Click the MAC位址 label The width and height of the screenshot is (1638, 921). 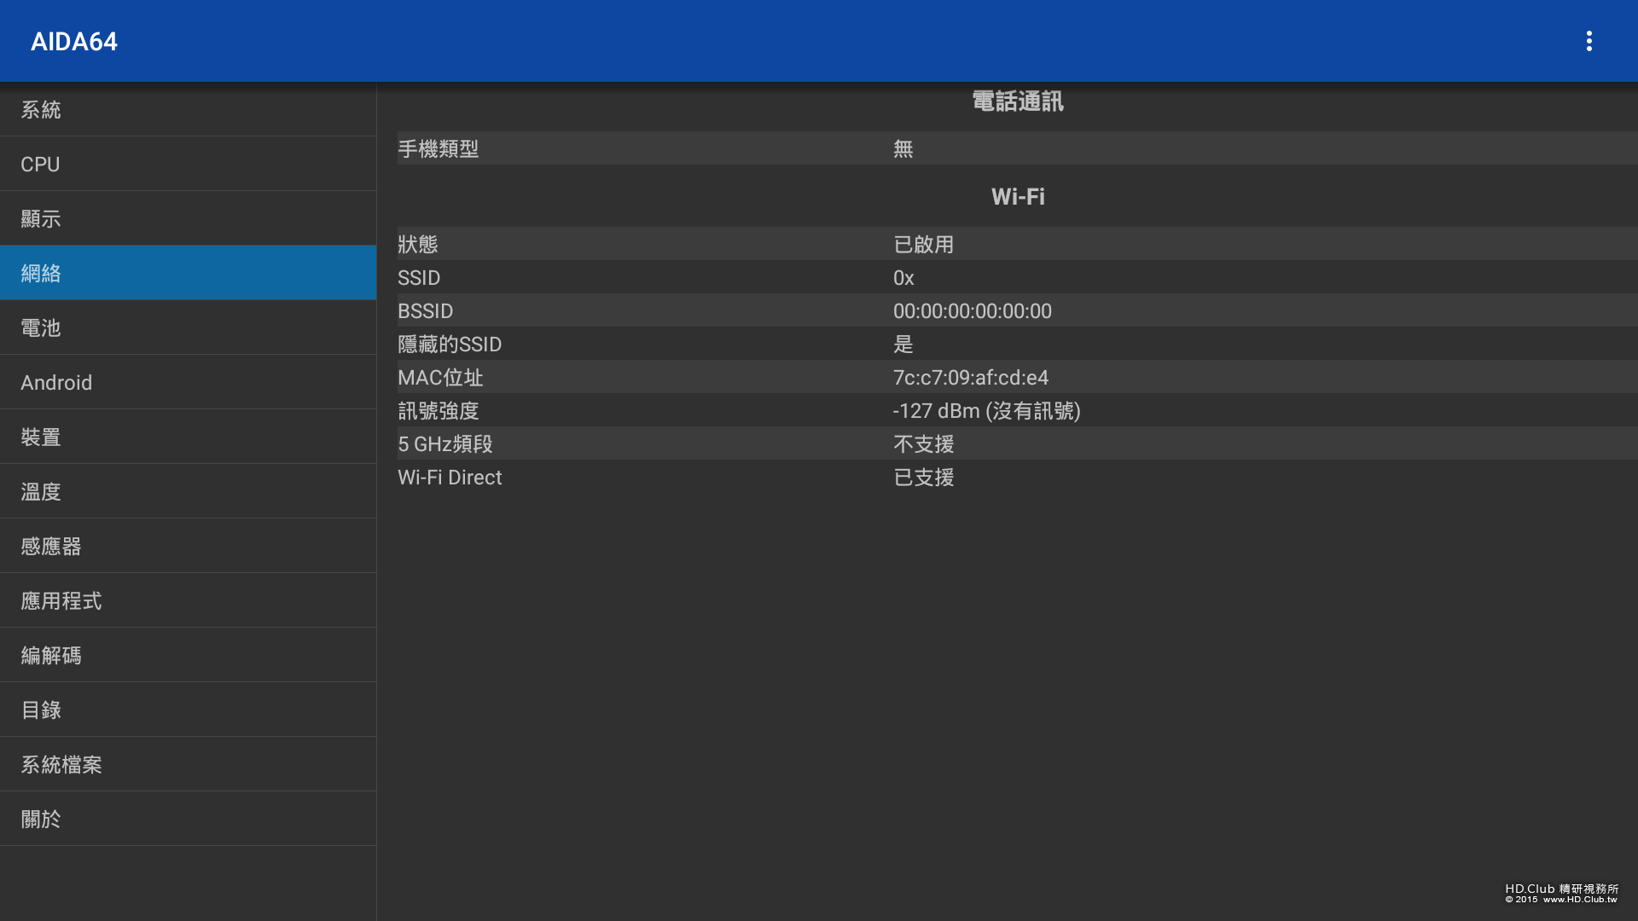point(440,378)
